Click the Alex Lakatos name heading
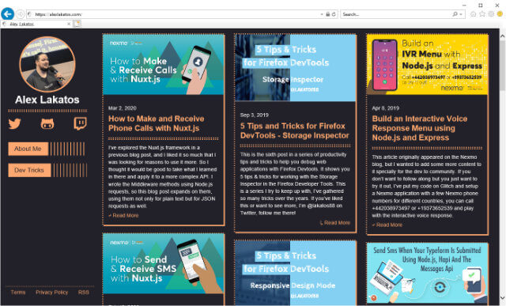The width and height of the screenshot is (506, 306). coord(47,100)
